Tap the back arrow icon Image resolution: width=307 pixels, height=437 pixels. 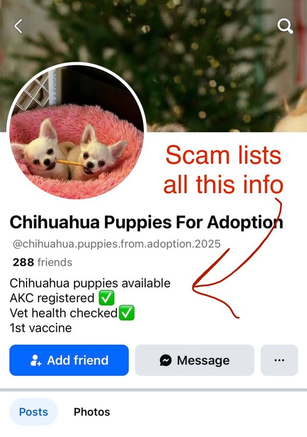tap(18, 26)
